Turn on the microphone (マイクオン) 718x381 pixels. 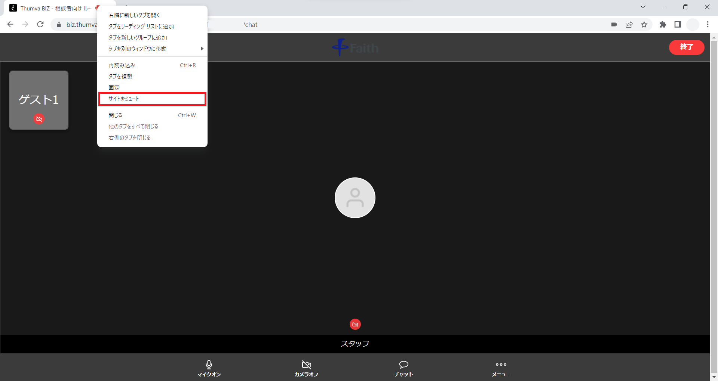point(209,368)
